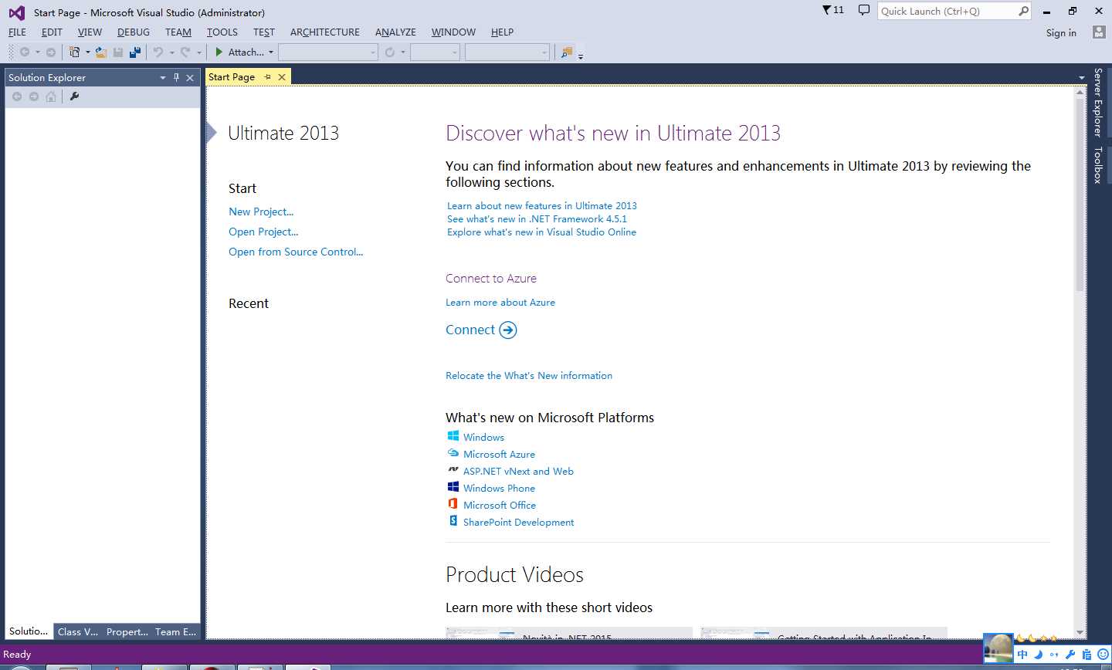Open the Attach button dropdown arrow
This screenshot has width=1112, height=670.
[x=271, y=52]
